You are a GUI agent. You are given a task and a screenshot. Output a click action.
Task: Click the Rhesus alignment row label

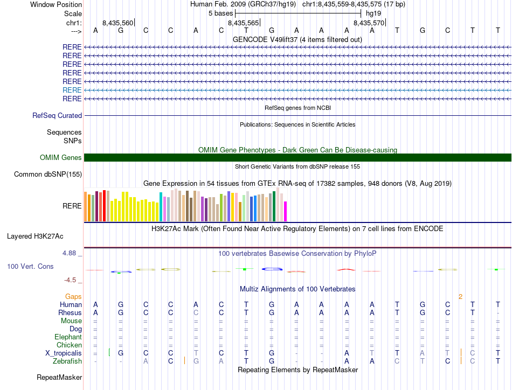click(x=70, y=312)
